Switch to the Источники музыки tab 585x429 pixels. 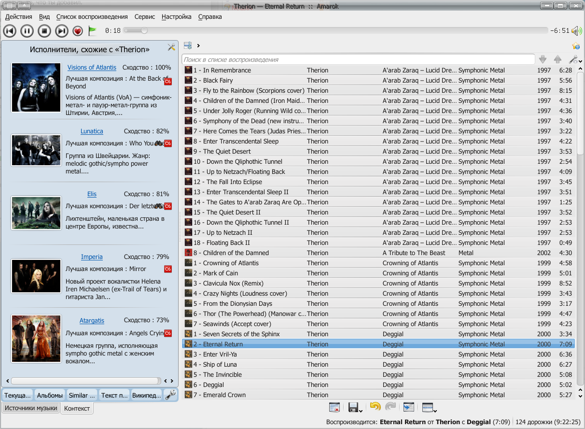click(31, 408)
